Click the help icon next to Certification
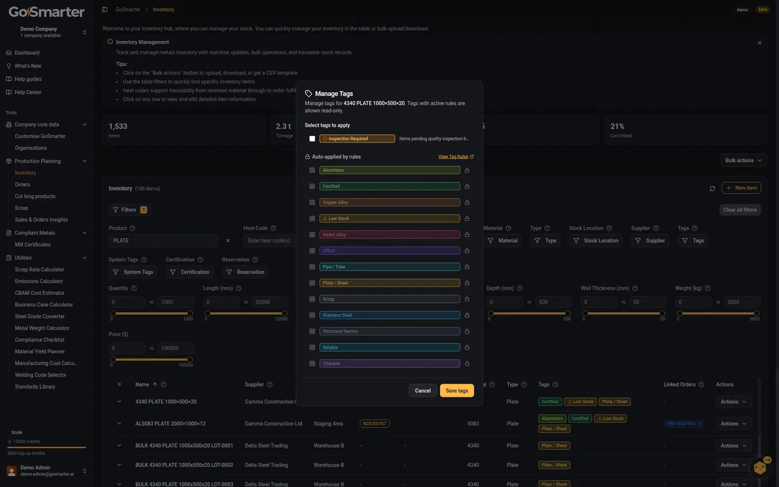The height and width of the screenshot is (487, 779). tap(200, 260)
